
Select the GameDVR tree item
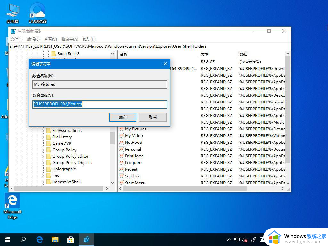coord(62,143)
